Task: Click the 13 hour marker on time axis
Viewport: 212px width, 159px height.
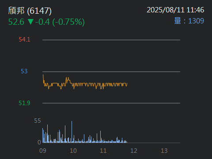Action: click(164, 151)
